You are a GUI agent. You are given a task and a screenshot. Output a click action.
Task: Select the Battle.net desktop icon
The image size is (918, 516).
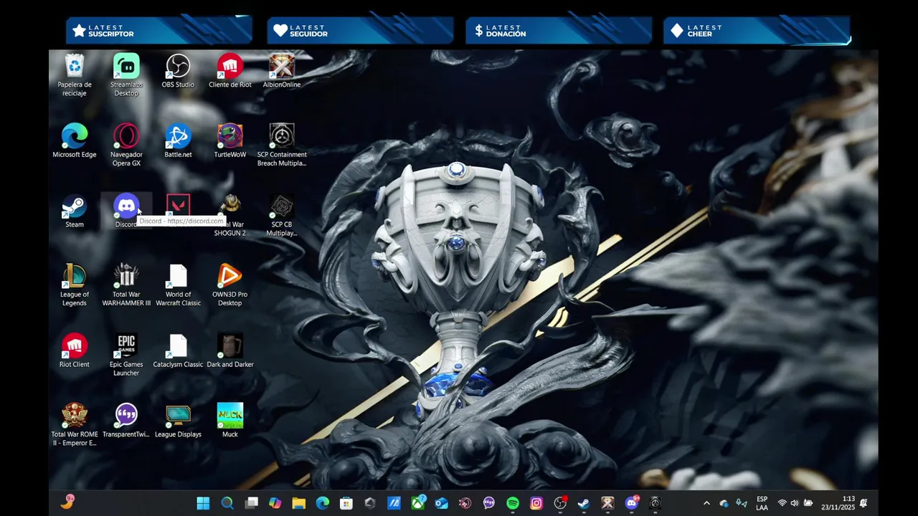click(x=178, y=140)
